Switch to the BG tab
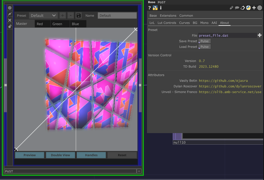 coord(195,23)
